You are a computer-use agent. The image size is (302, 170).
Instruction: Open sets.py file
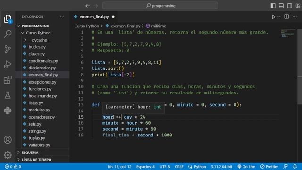tap(35, 124)
